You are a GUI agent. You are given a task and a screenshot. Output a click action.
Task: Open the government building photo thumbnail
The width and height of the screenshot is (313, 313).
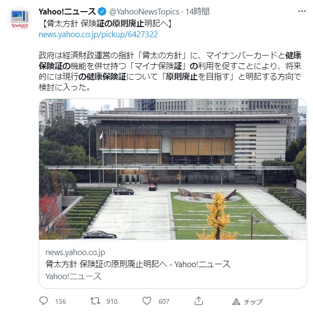click(173, 169)
